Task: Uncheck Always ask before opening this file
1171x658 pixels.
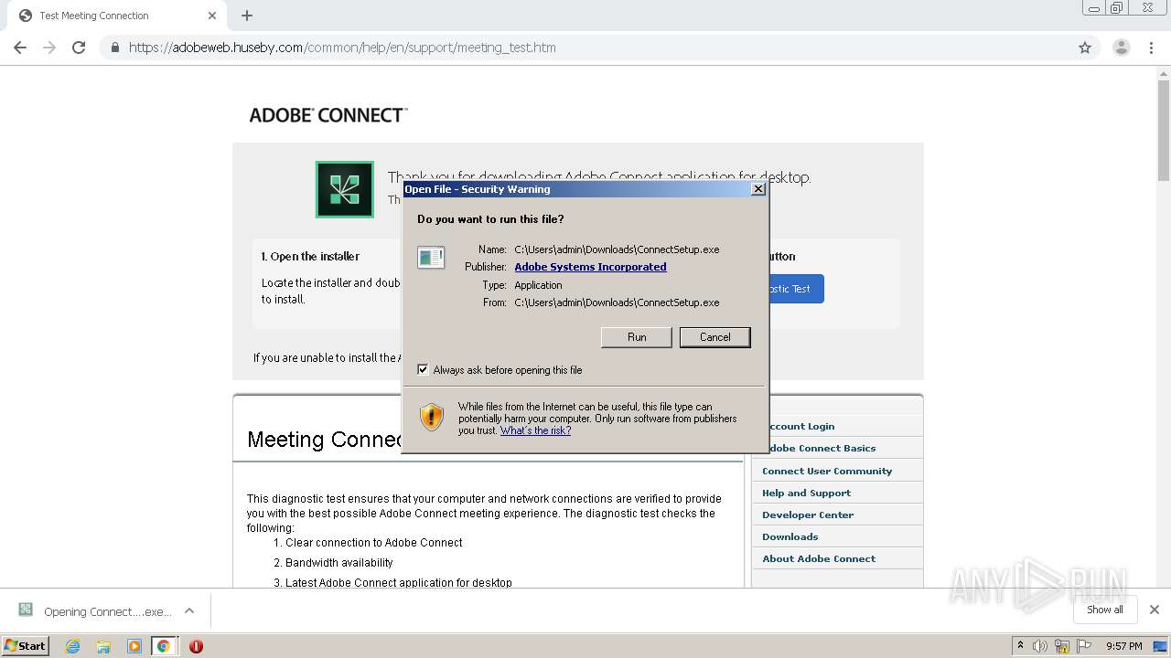Action: coord(423,369)
